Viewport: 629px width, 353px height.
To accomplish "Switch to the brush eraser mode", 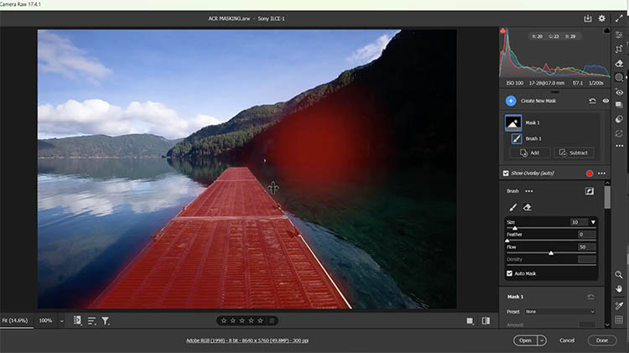I will tap(528, 207).
